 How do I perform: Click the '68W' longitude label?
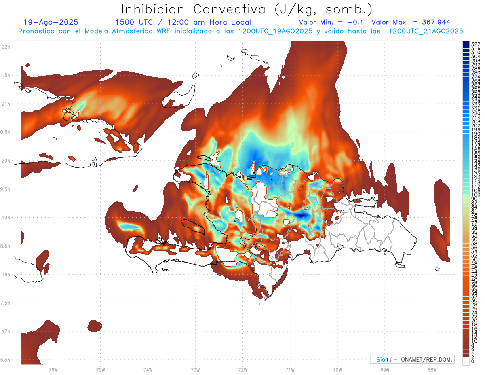[432, 369]
